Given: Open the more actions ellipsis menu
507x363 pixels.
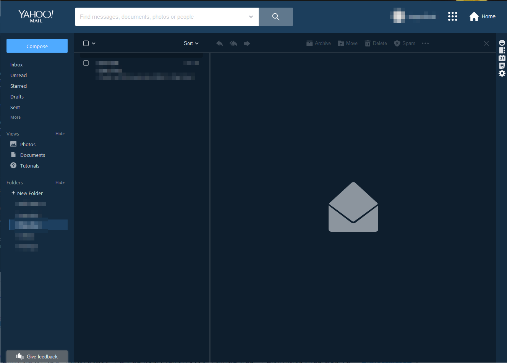Looking at the screenshot, I should 425,43.
